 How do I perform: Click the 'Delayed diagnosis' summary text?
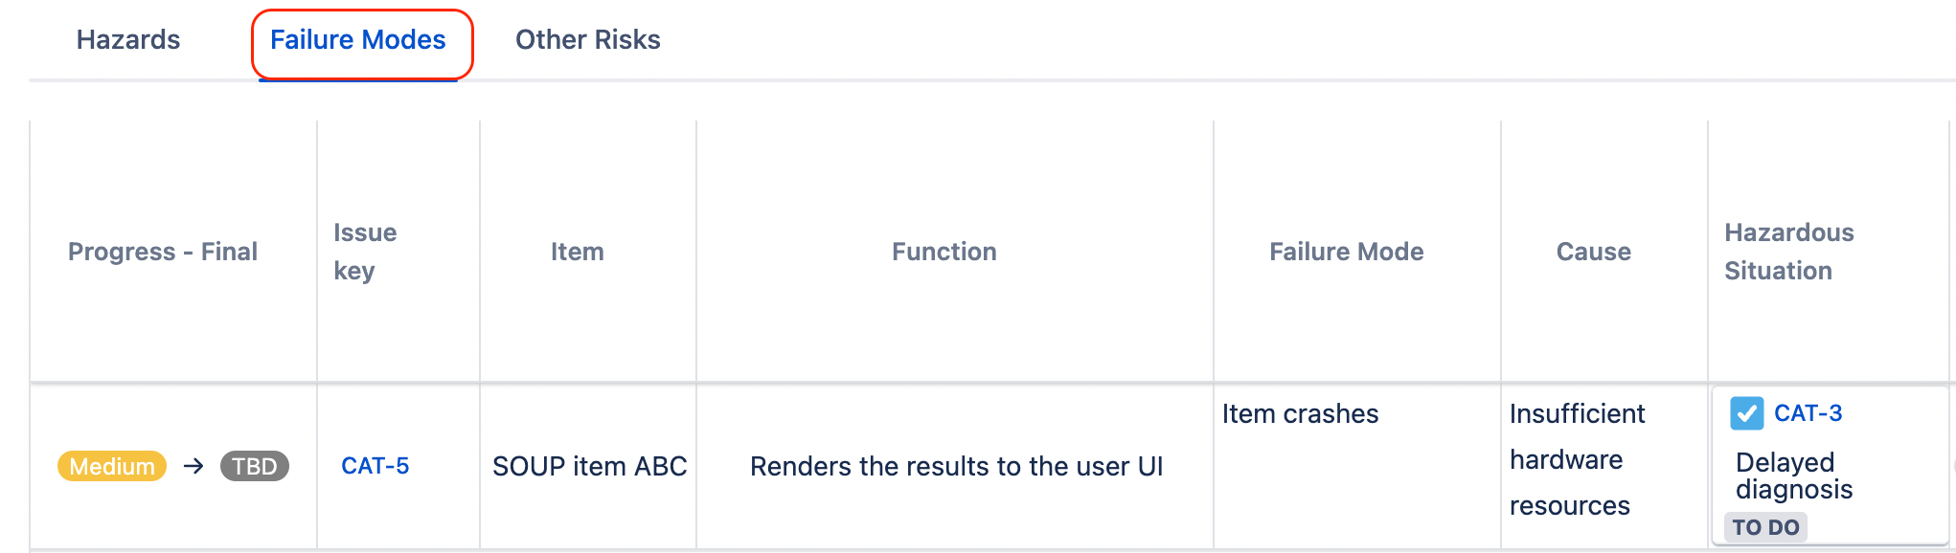pyautogui.click(x=1793, y=476)
